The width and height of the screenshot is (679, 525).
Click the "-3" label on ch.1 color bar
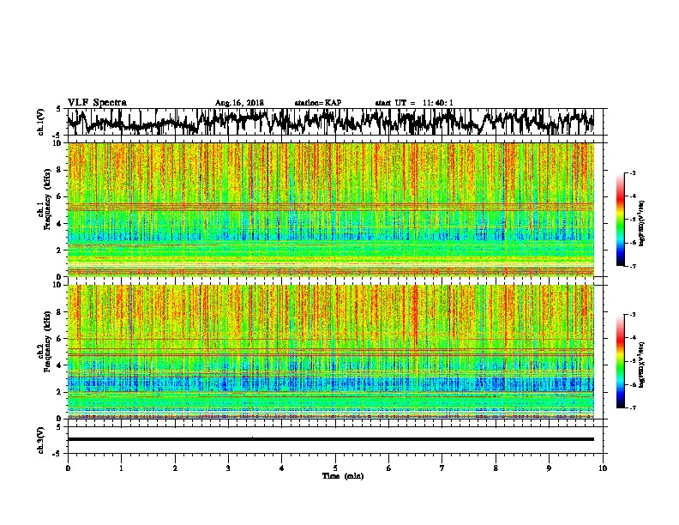(632, 172)
